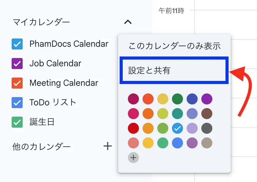Click the checked blue color swatch
This screenshot has width=257, height=182.
click(177, 128)
